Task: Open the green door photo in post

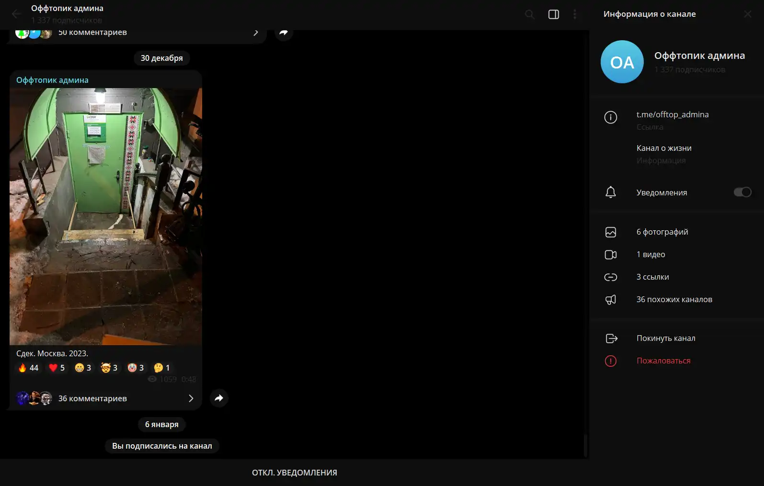Action: (x=106, y=216)
